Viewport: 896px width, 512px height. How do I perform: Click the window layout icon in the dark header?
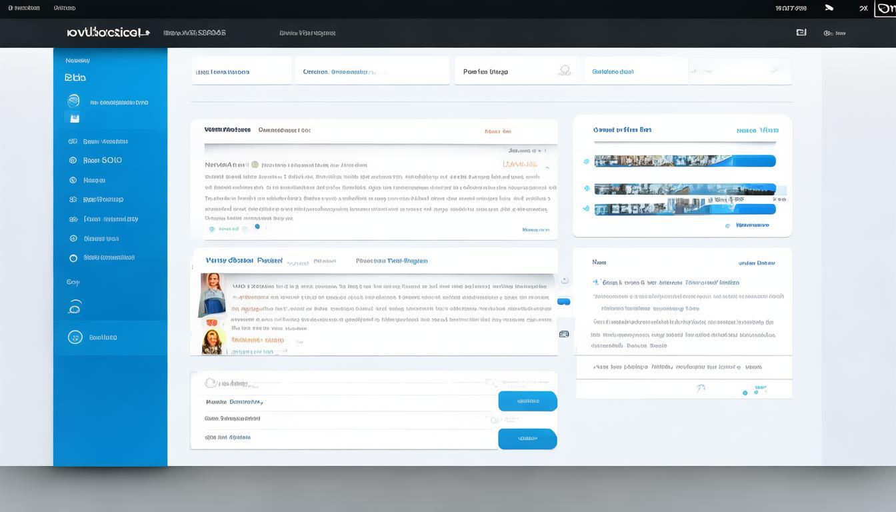(801, 32)
